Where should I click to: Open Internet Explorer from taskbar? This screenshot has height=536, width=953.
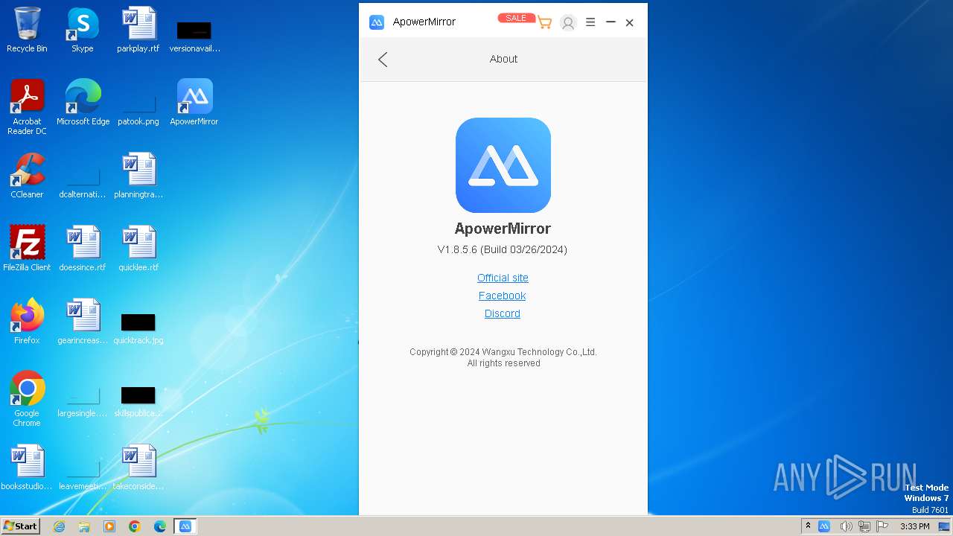(x=60, y=526)
